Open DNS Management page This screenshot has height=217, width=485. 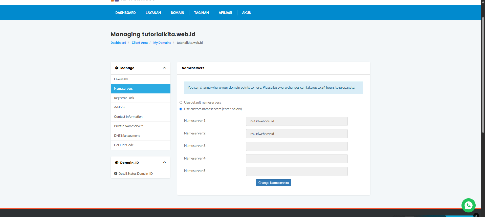[141, 136]
